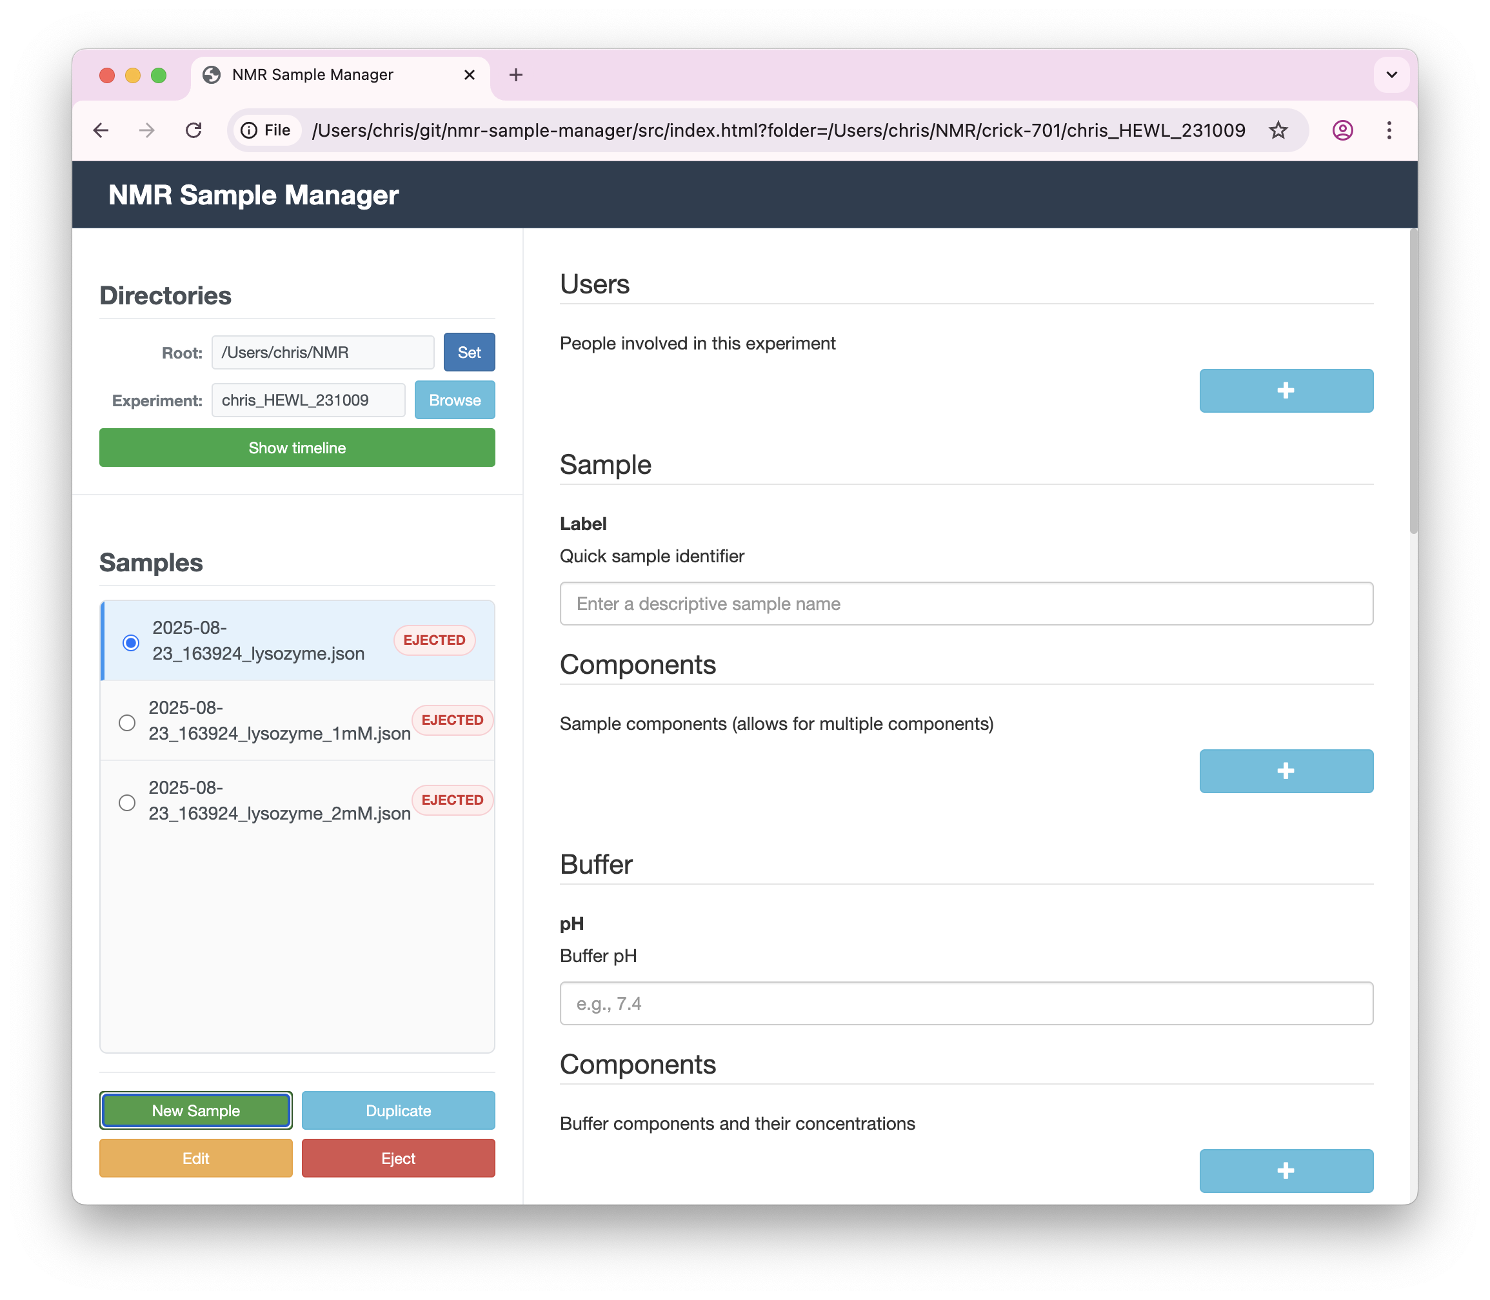
Task: Bookmark this page with star icon
Action: (x=1277, y=130)
